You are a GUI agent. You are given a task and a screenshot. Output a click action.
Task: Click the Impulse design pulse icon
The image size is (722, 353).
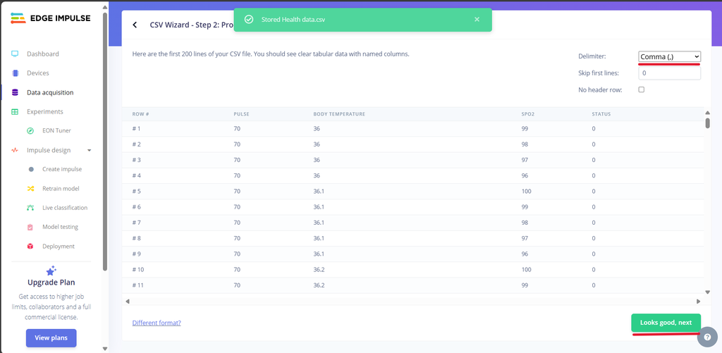[x=15, y=150]
